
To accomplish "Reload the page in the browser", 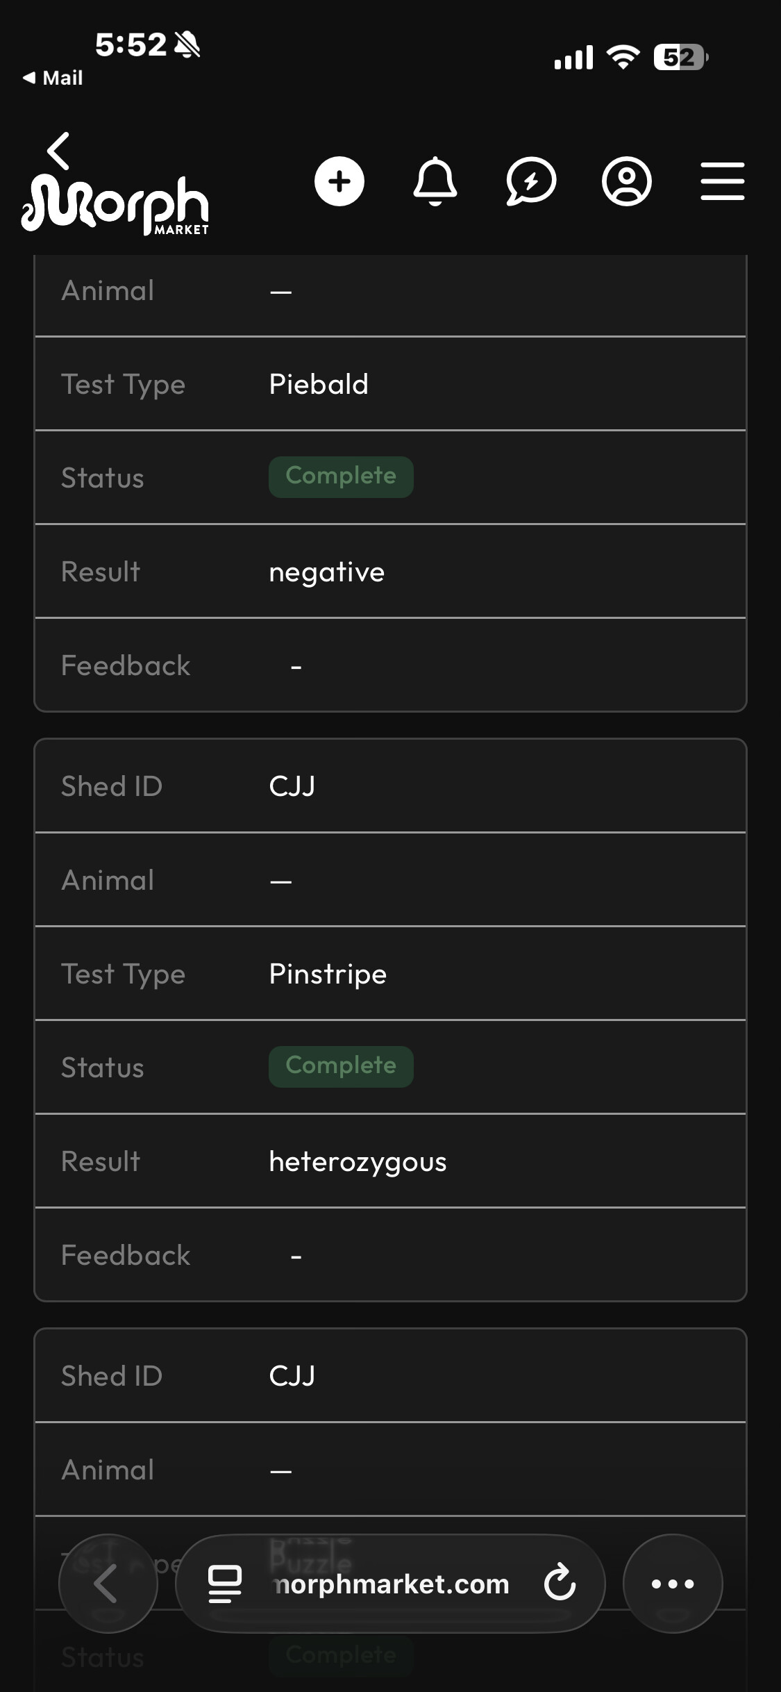I will pos(560,1584).
